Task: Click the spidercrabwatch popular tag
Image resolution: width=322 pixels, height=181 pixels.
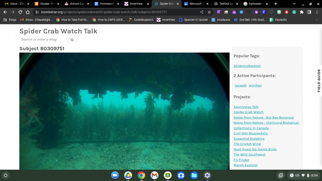Action: [x=247, y=66]
